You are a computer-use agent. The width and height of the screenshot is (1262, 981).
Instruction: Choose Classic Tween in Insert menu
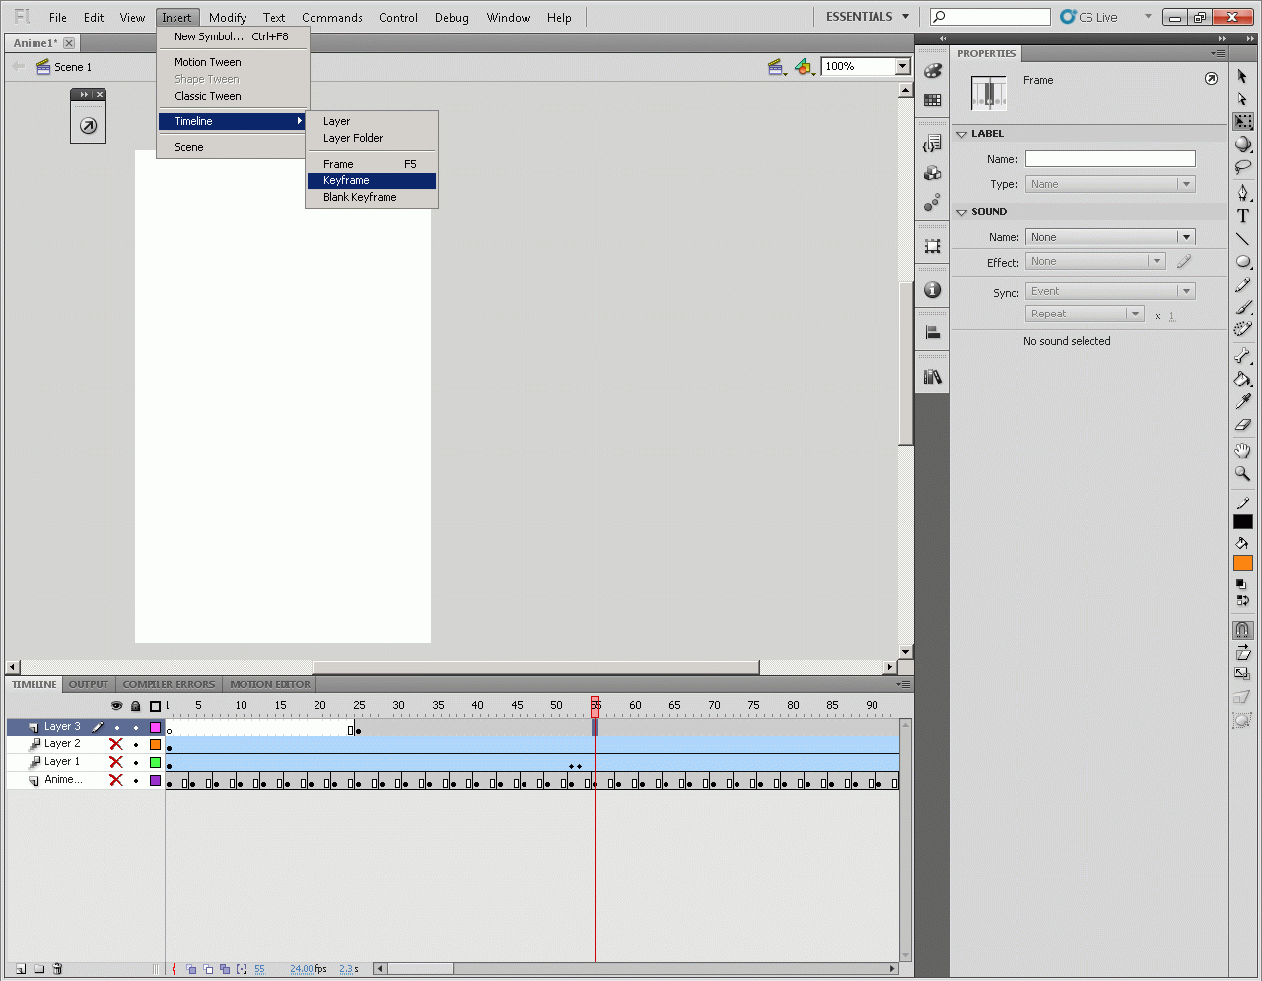tap(234, 96)
